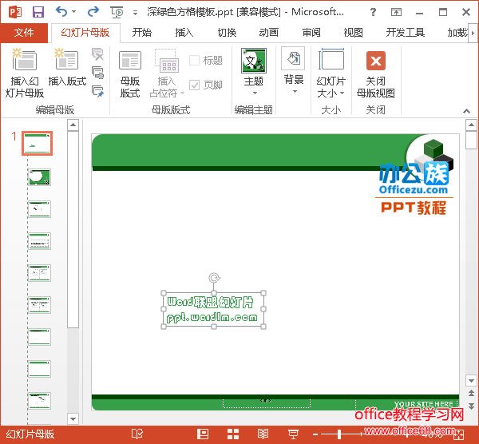Select the second layout thumbnail with green background
The height and width of the screenshot is (444, 479).
[39, 177]
